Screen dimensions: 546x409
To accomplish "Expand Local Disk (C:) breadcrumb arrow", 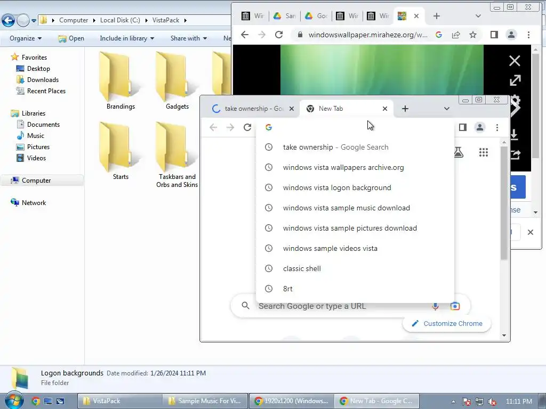I will click(146, 20).
